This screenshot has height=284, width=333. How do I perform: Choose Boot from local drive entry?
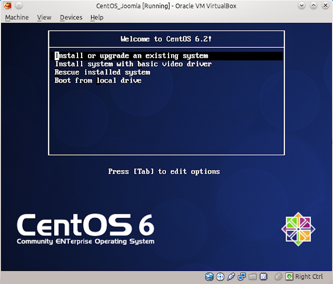pyautogui.click(x=98, y=81)
